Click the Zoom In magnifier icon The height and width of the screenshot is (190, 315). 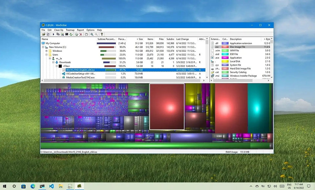pos(92,34)
